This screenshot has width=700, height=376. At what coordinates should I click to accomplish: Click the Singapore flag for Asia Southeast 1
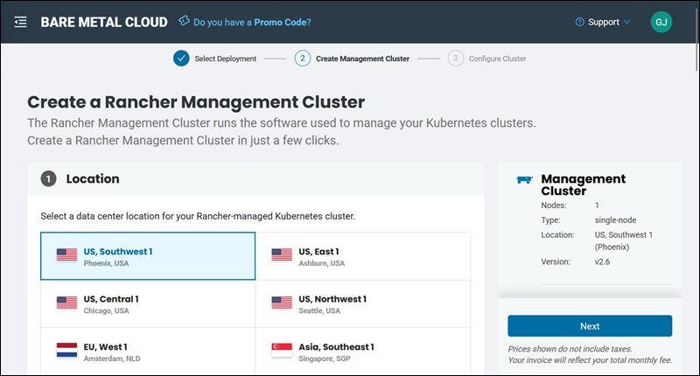282,350
